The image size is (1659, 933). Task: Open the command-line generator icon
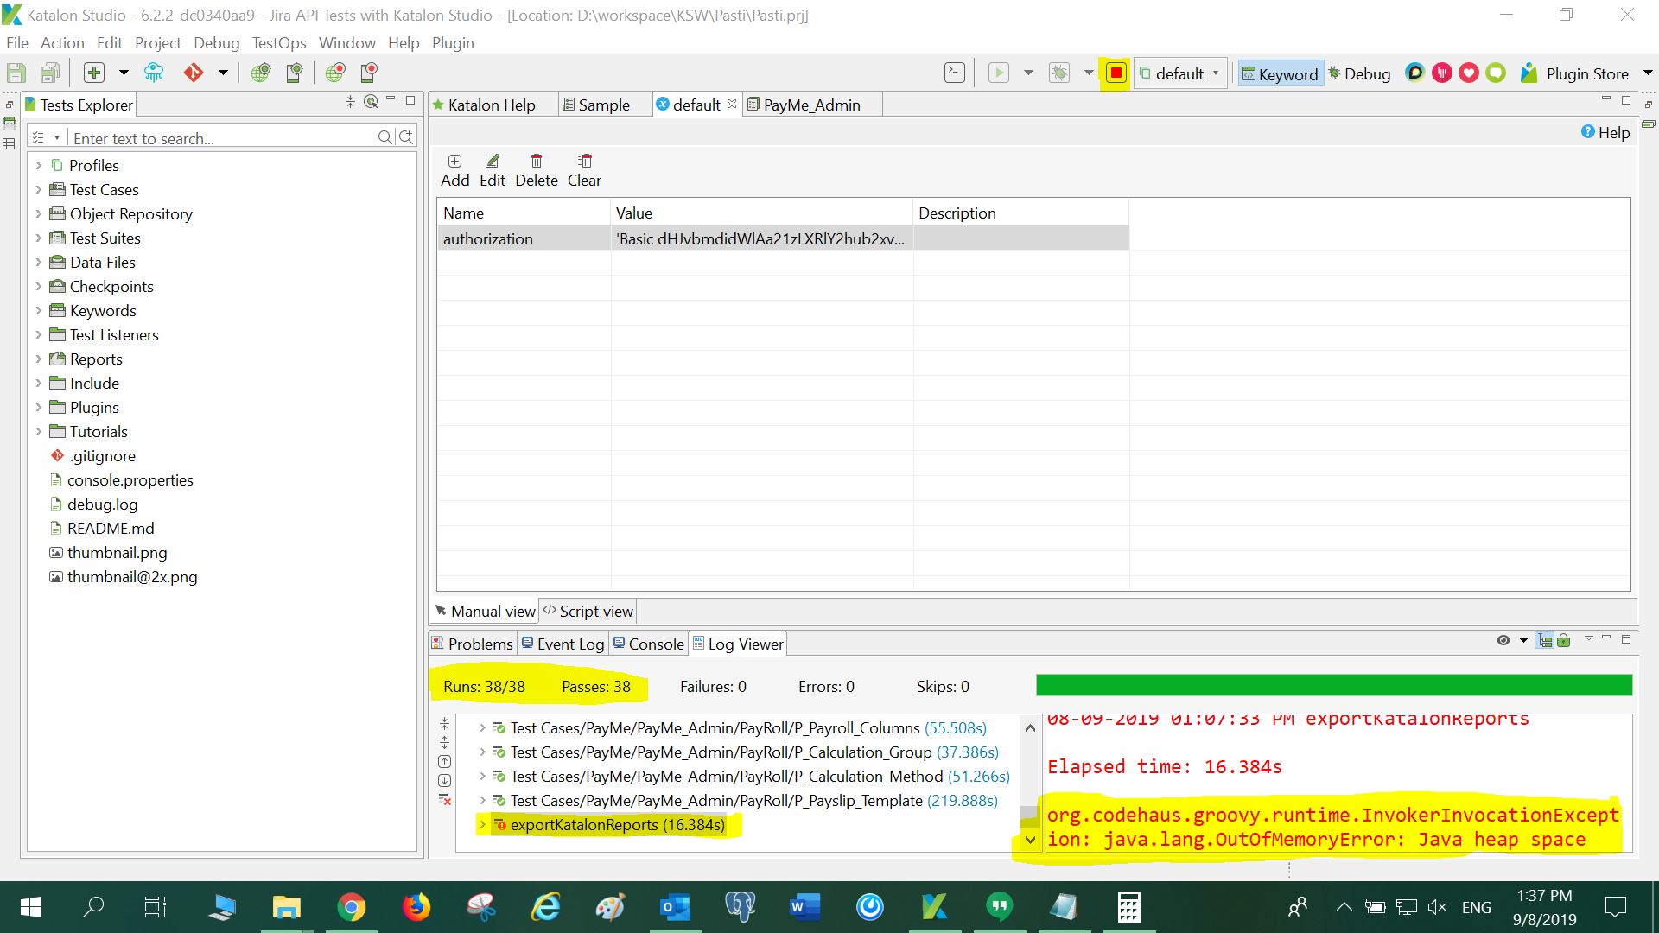(x=954, y=73)
